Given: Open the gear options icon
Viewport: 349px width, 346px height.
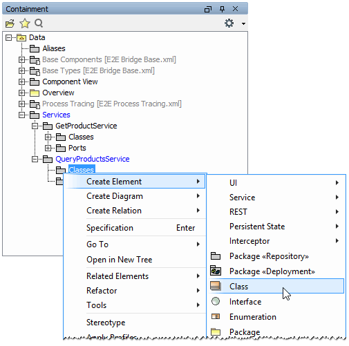Looking at the screenshot, I should [x=229, y=23].
